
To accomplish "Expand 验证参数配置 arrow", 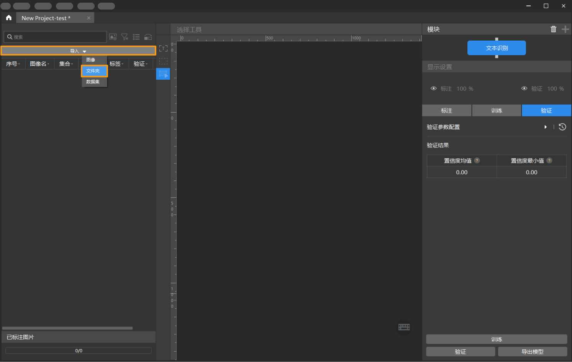I will pos(546,127).
